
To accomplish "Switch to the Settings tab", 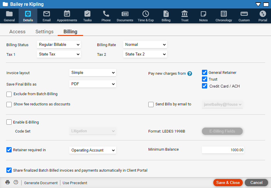I will (45, 32).
